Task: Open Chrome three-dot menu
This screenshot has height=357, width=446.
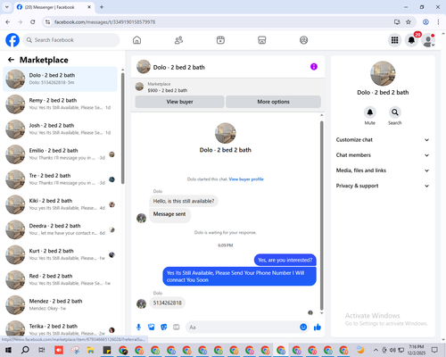Action: point(438,21)
